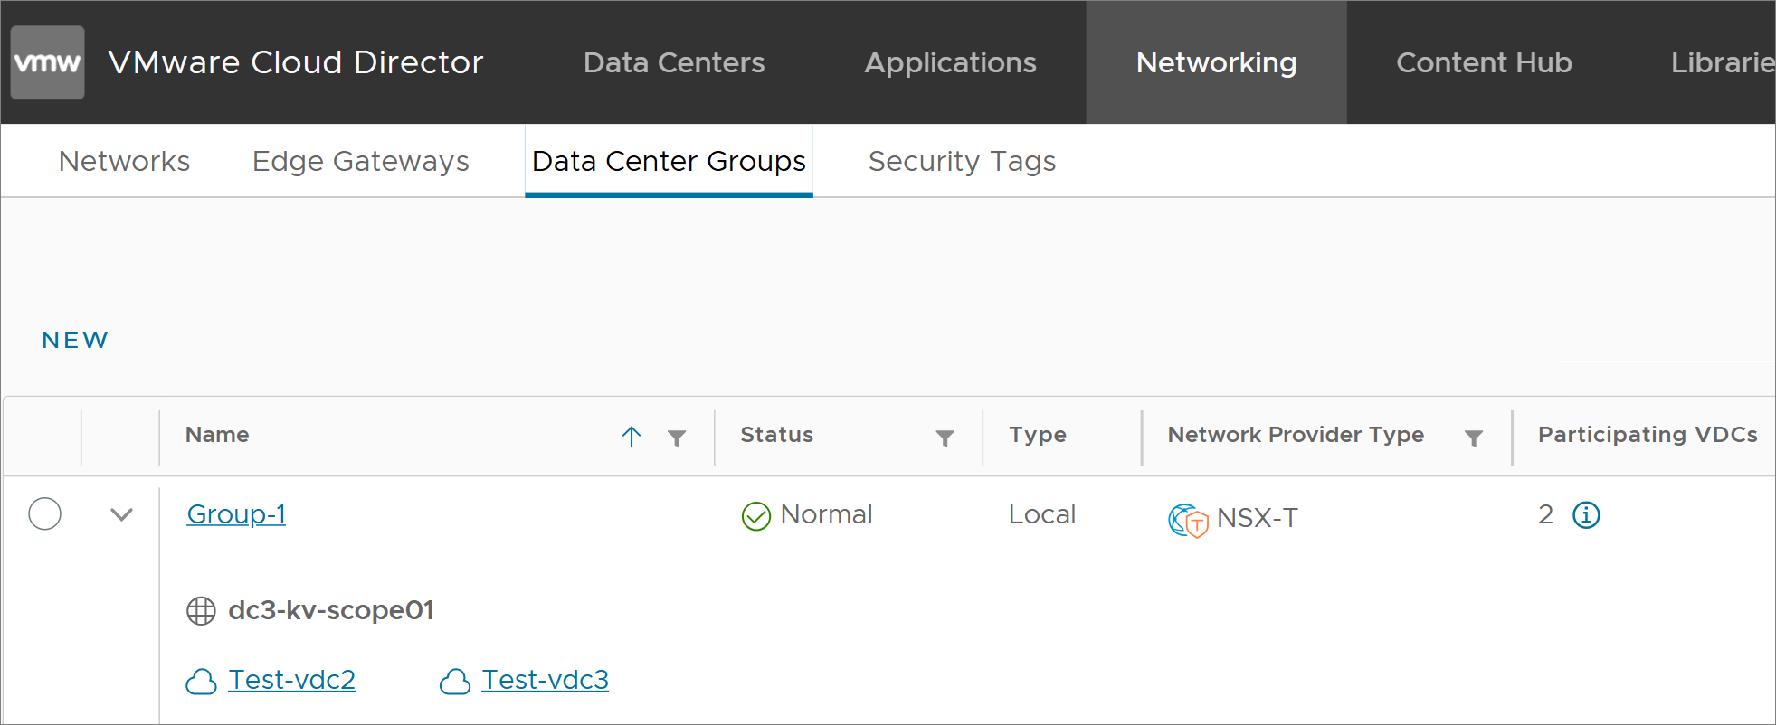Click the Network Provider Type header
The width and height of the screenshot is (1776, 725).
pyautogui.click(x=1296, y=436)
